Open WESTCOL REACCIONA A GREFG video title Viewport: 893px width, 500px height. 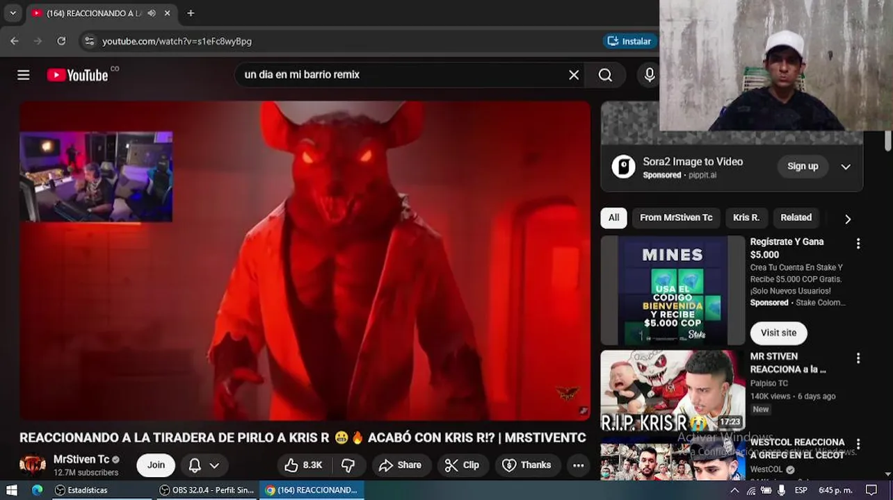pos(797,449)
